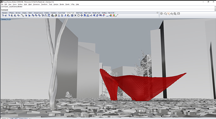Click the _vrayShowAssetEditor command history text
Viewport: 216px width, 119px height.
pyautogui.click(x=16, y=7)
